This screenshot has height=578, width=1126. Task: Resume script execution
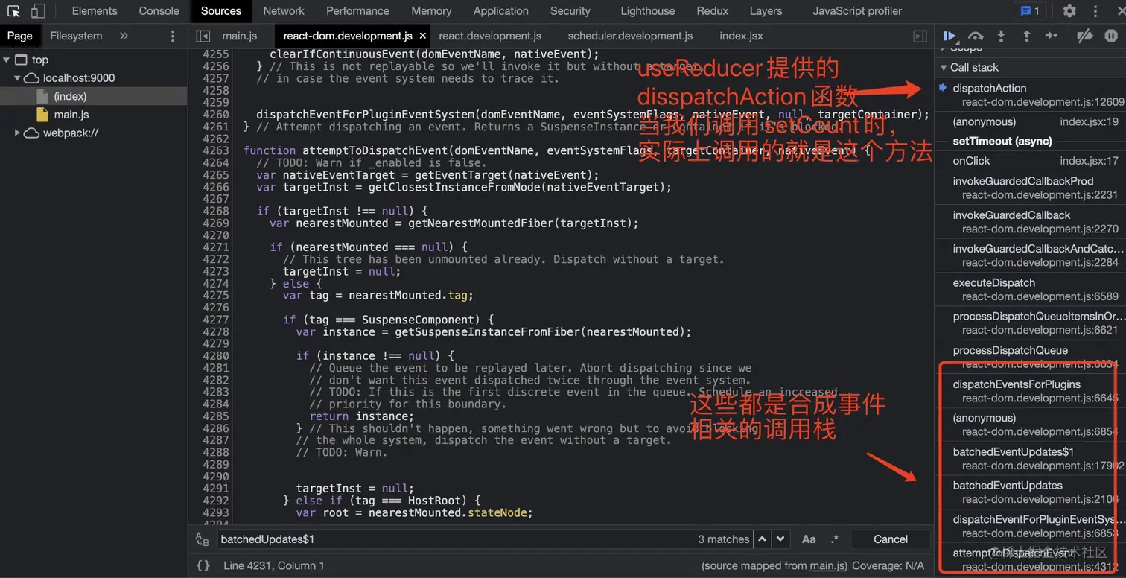point(950,36)
